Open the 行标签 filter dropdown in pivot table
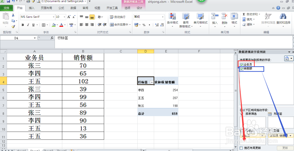The image size is (294, 151). 152,82
